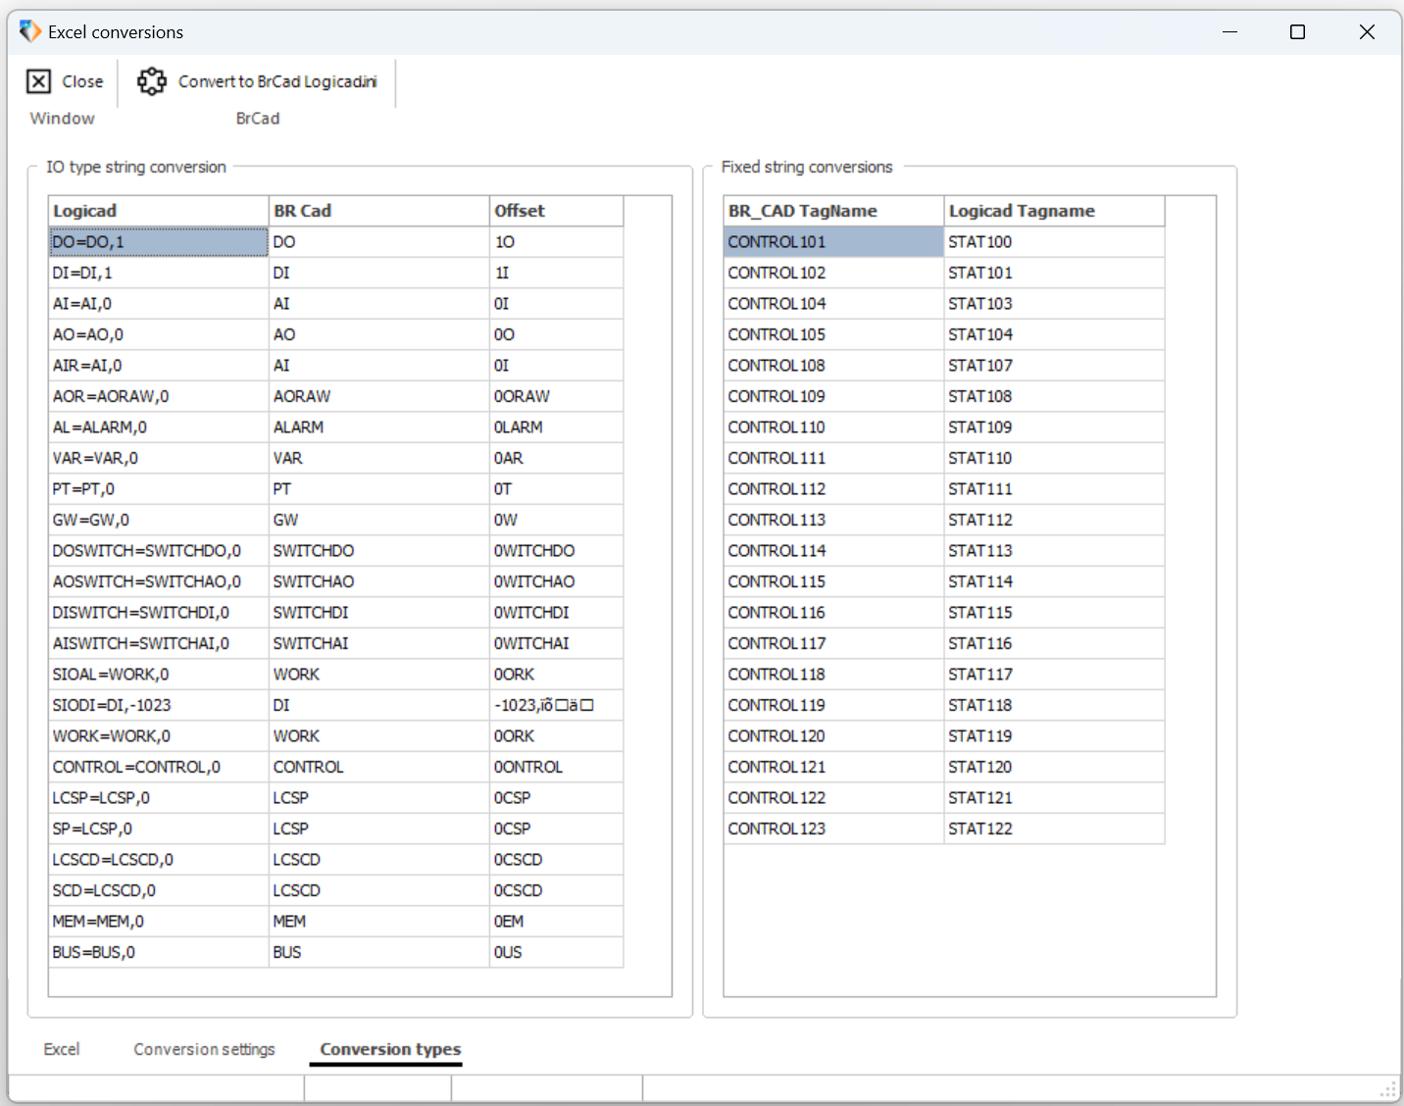Screen dimensions: 1404x1106
Task: Minimize the Excel conversions window
Action: [x=1229, y=32]
